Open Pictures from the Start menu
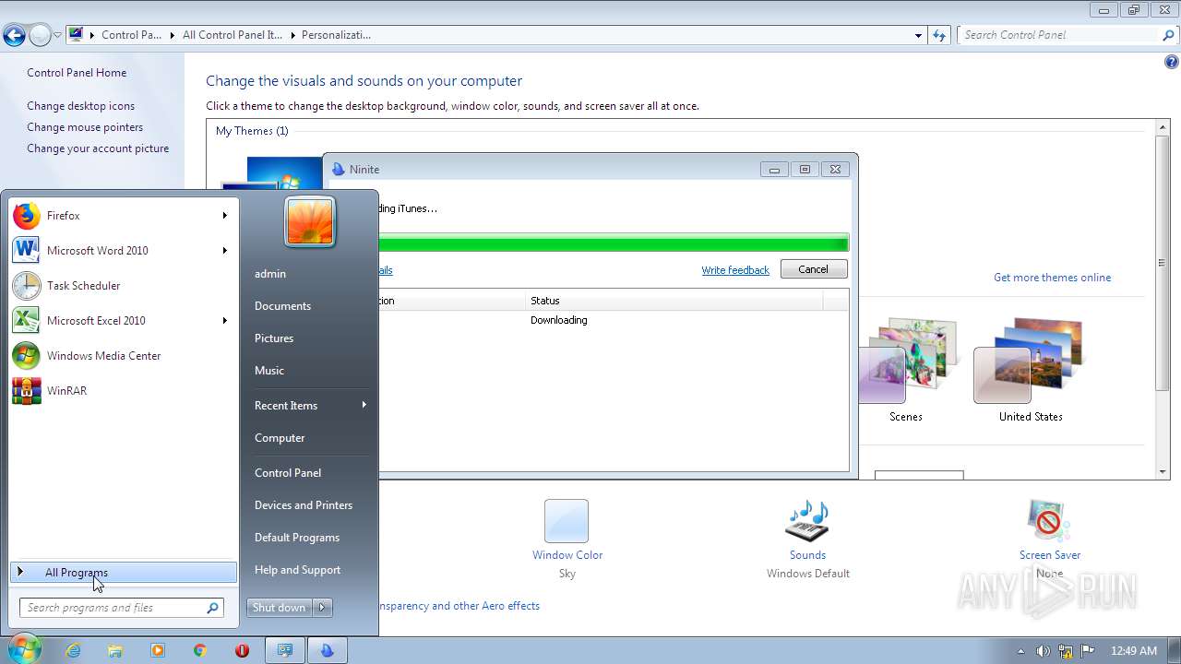 [x=274, y=338]
